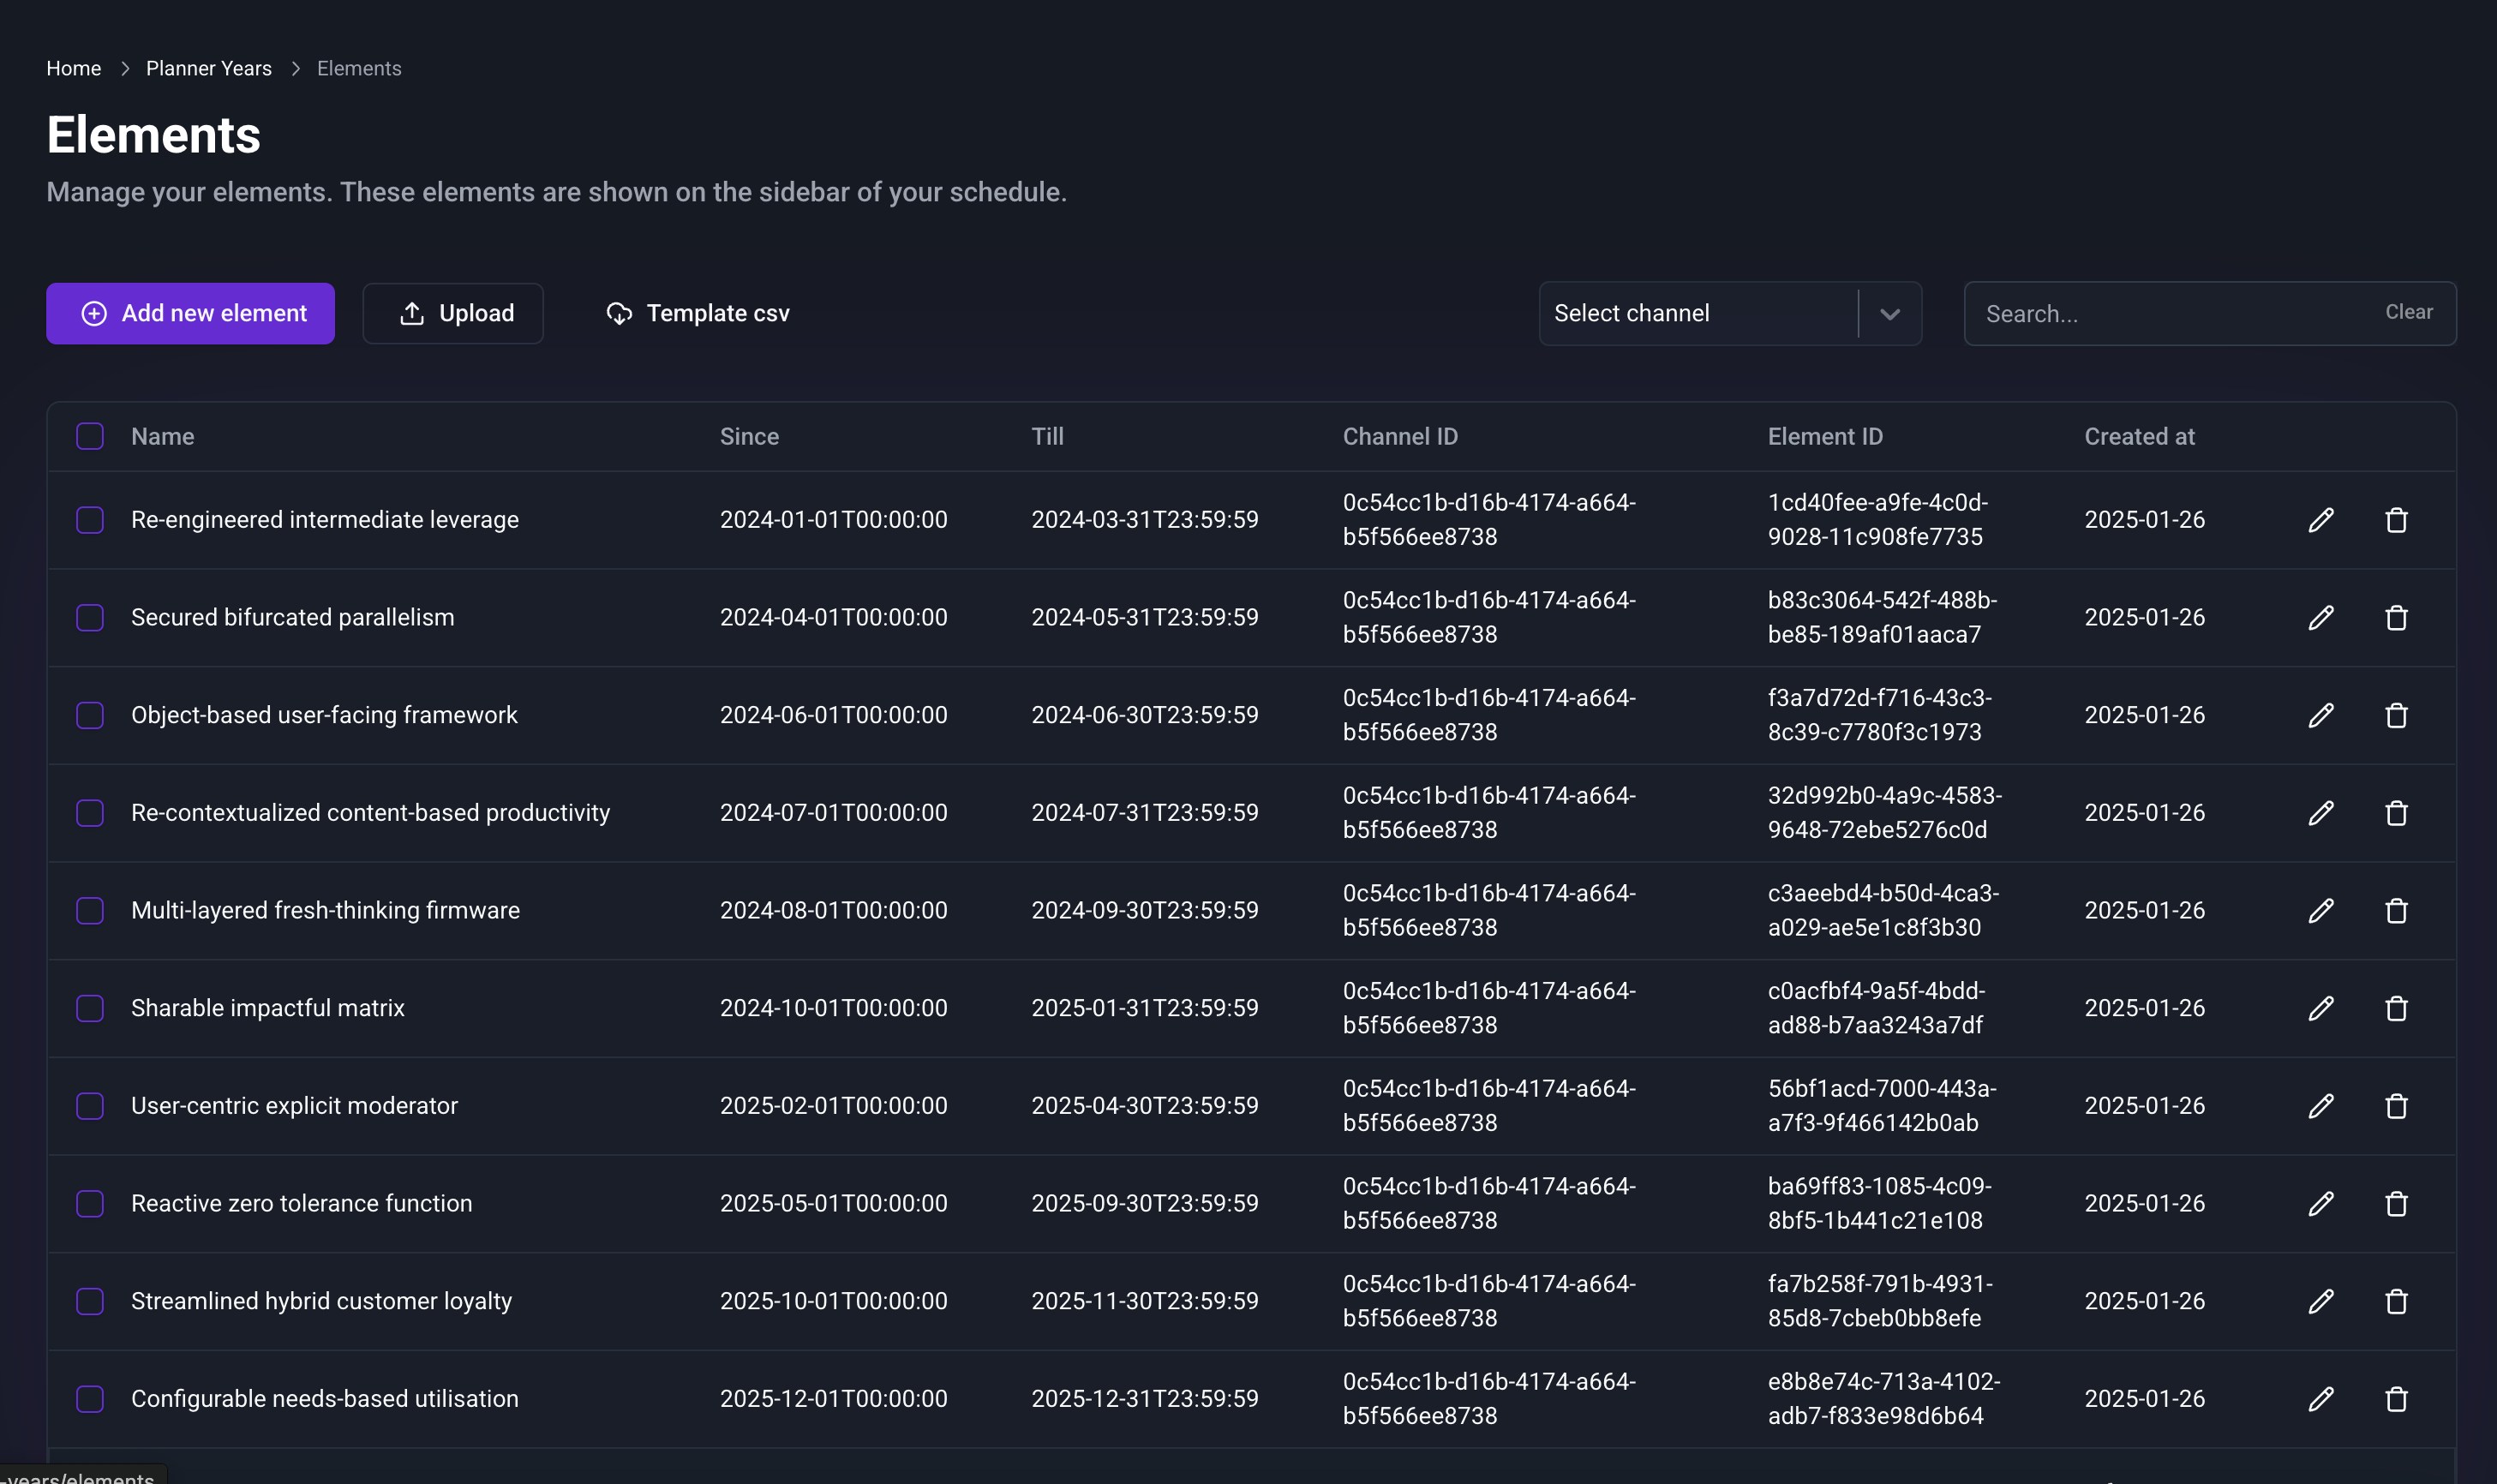Edit the Configurable needs-based utilisation element
The width and height of the screenshot is (2497, 1484).
coord(2320,1399)
